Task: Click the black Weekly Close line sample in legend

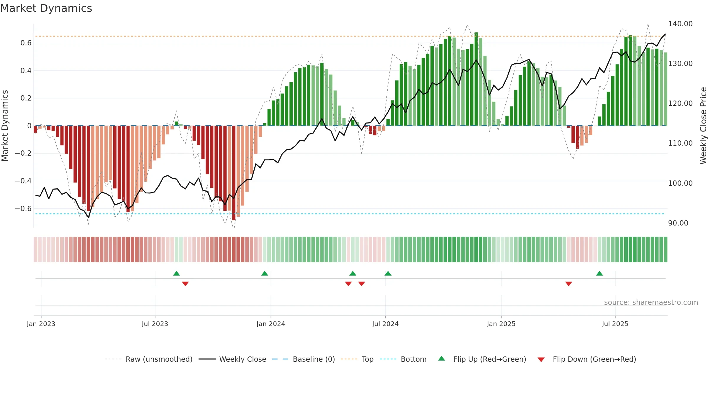Action: tap(207, 359)
